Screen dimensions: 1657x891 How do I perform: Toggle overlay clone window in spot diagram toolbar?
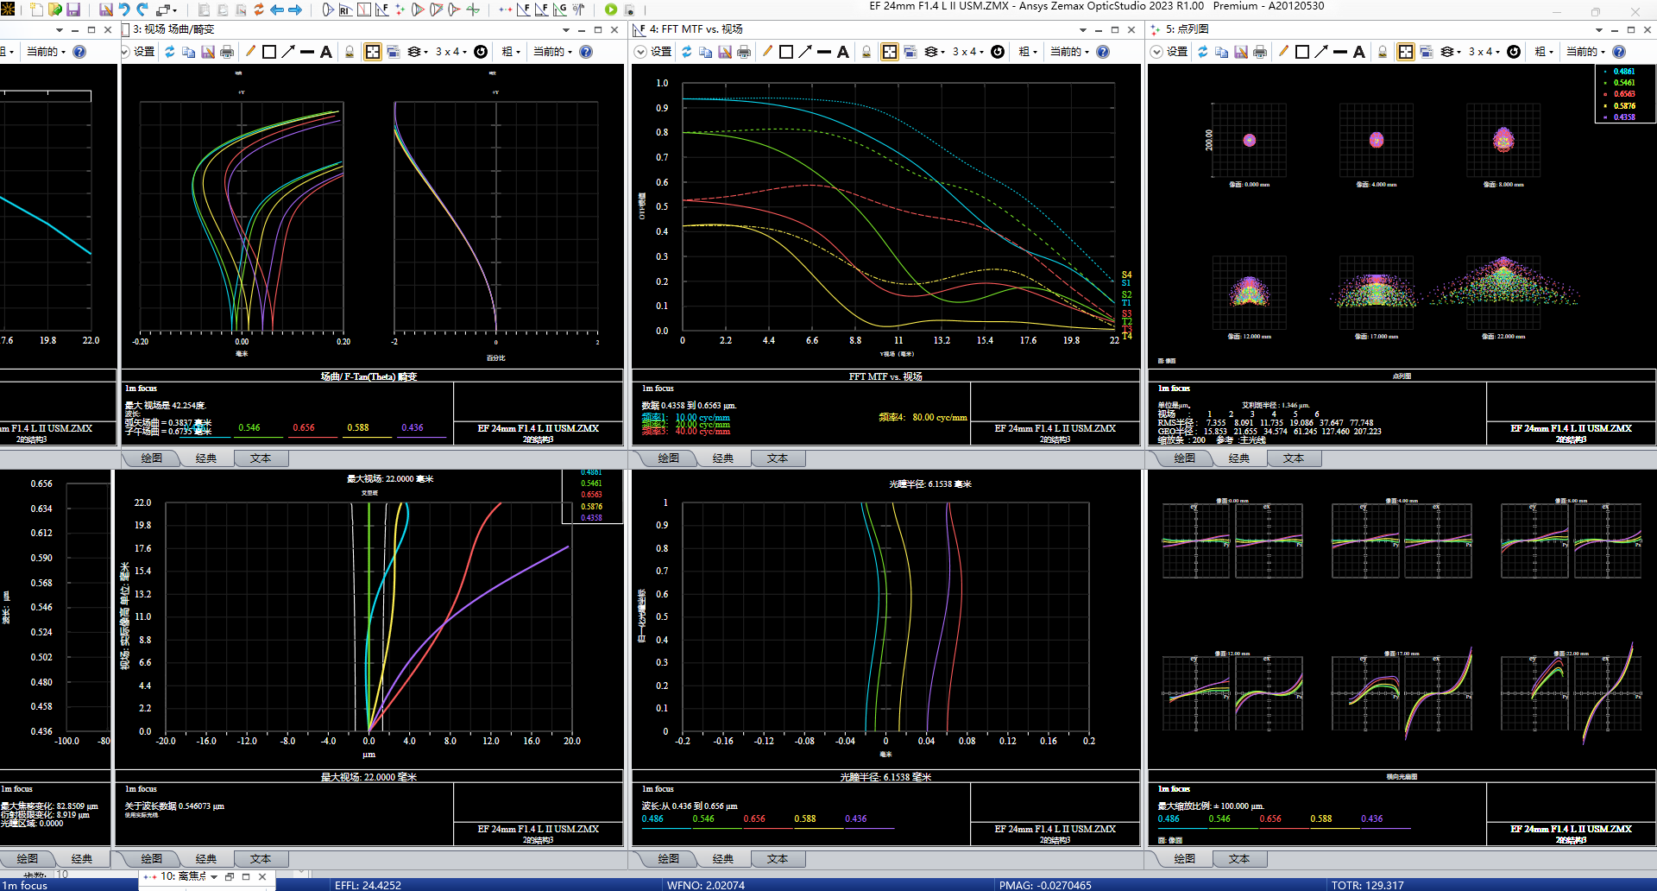[x=1427, y=52]
